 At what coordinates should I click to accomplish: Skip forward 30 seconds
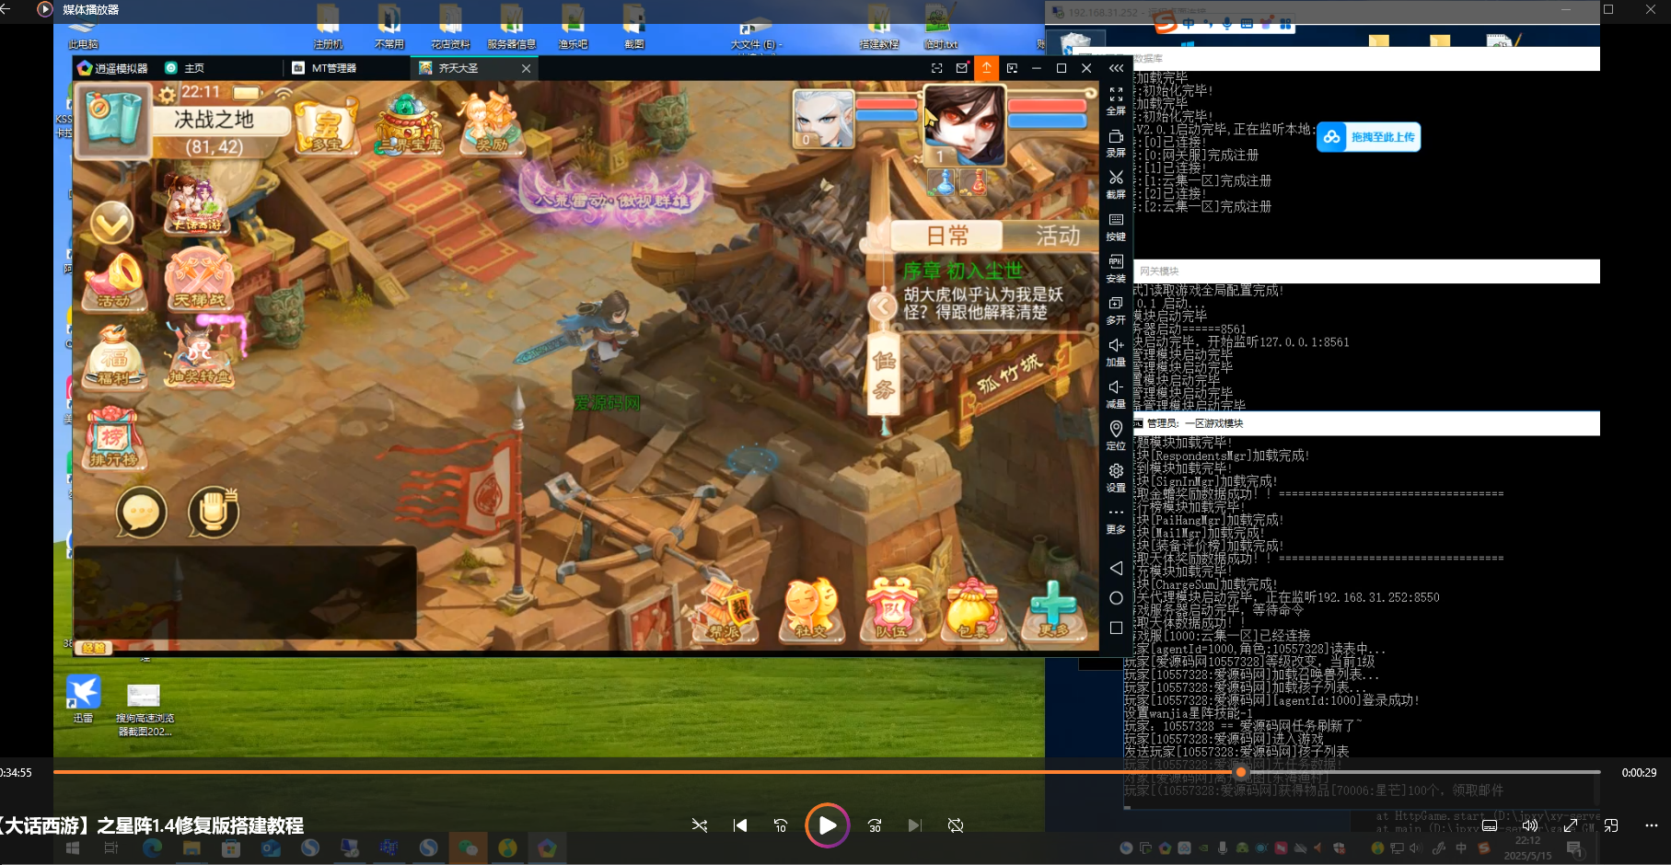875,825
